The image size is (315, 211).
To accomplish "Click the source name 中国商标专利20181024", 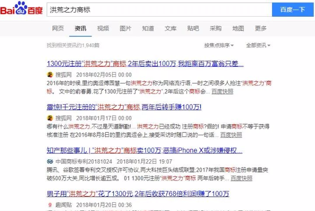I will [84, 161].
